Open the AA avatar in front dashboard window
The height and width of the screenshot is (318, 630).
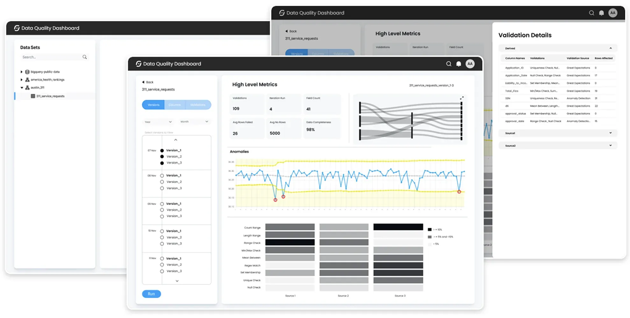coord(470,64)
